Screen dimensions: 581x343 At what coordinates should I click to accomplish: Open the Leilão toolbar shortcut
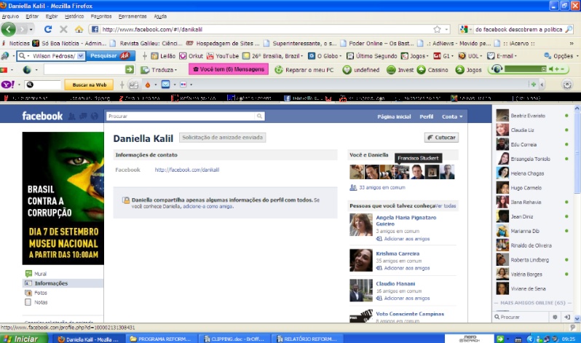163,56
